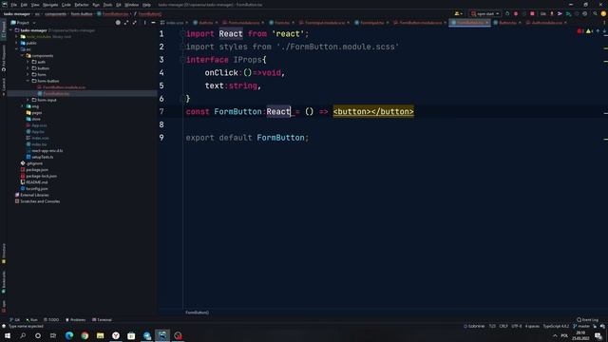This screenshot has height=342, width=608.
Task: Select External Libraries node
Action: pyautogui.click(x=34, y=195)
